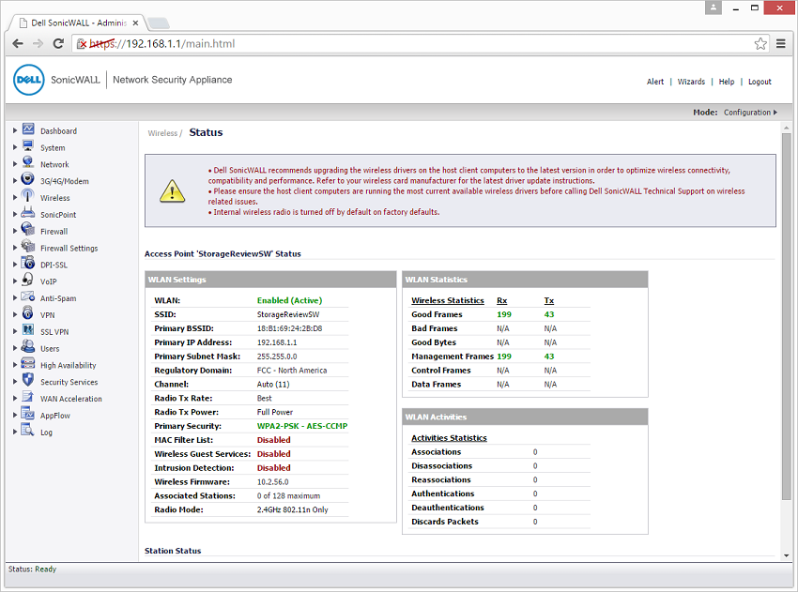The image size is (798, 592).
Task: Go back with browser back arrow
Action: tap(18, 44)
